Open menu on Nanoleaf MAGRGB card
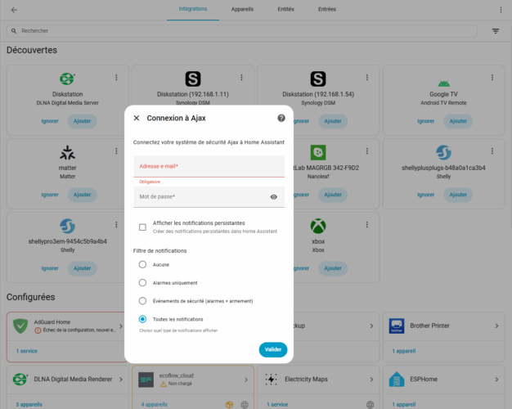 click(367, 151)
